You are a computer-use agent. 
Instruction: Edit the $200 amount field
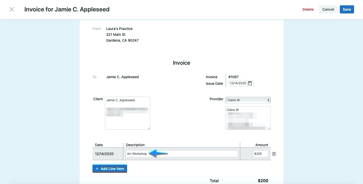tap(260, 154)
